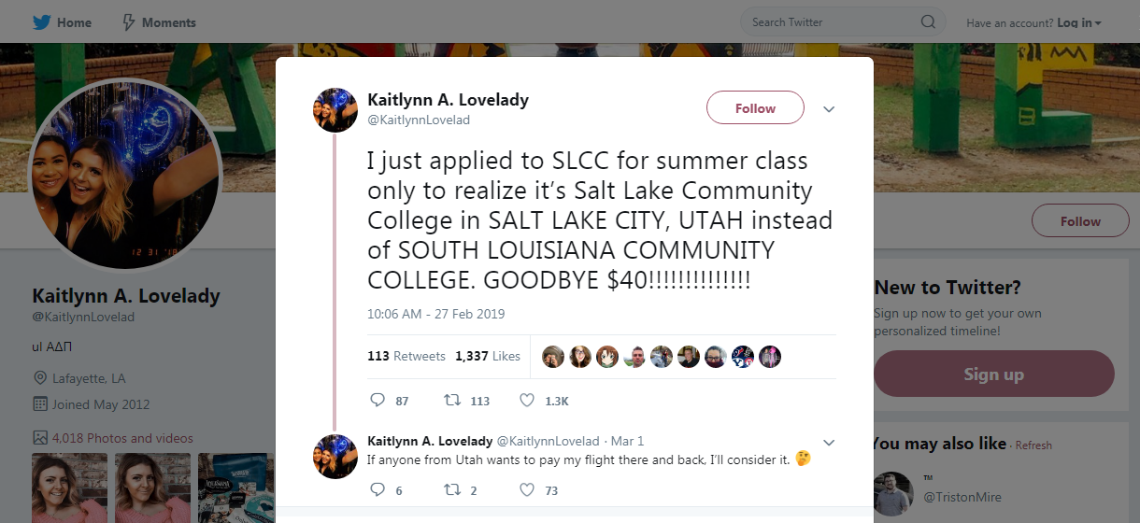This screenshot has width=1140, height=523.
Task: Follow Kaitlynn from the tweet header
Action: 755,108
